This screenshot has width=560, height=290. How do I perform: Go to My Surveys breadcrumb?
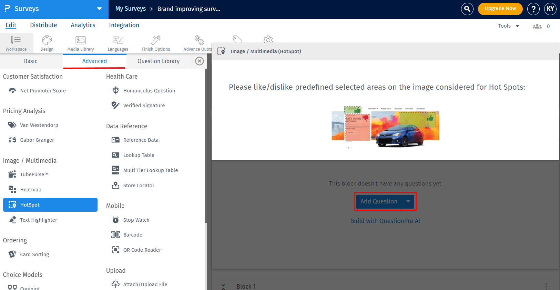pos(131,9)
